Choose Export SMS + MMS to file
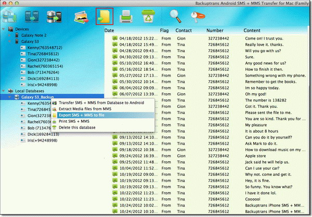 tap(102, 115)
